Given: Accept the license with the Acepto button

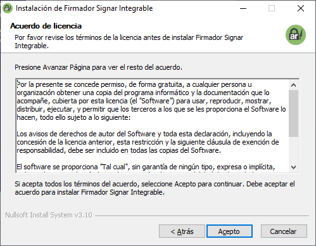Looking at the screenshot, I should 229,231.
